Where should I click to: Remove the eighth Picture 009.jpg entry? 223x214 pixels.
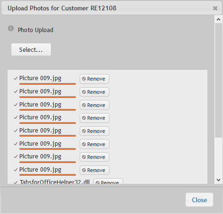tap(94, 170)
